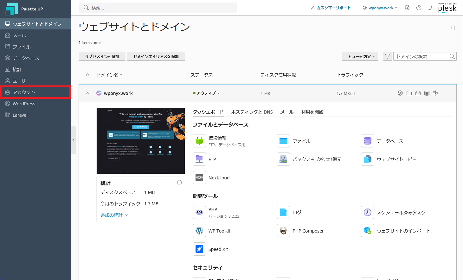The image size is (463, 280).
Task: Open カスタマーサポート account dropdown
Action: pos(333,8)
